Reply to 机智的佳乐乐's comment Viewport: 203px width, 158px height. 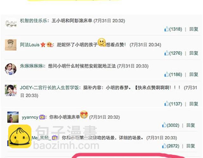(x=194, y=29)
